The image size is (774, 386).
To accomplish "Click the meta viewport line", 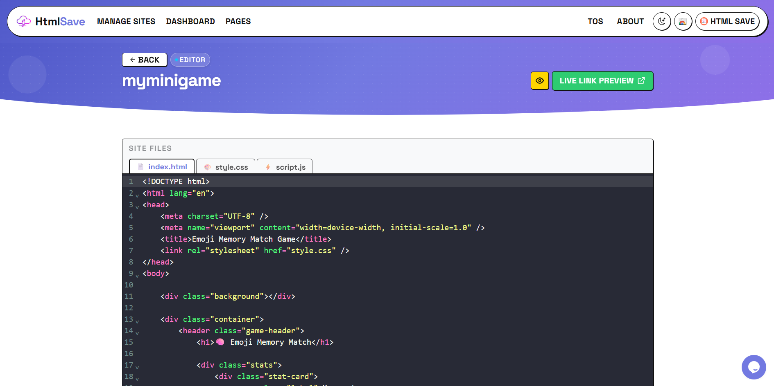I will pos(323,228).
